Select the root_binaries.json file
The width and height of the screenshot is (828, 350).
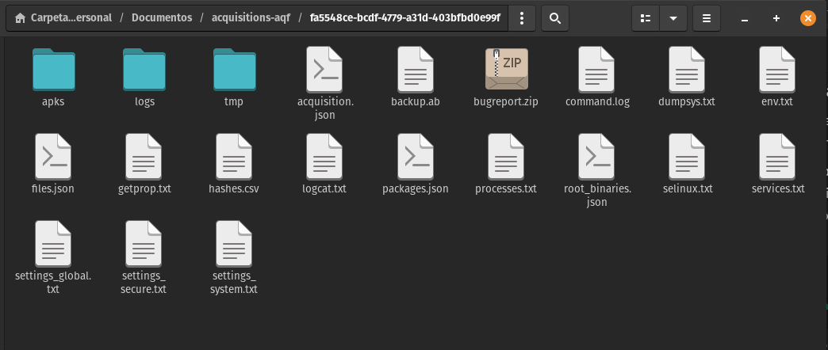point(596,157)
